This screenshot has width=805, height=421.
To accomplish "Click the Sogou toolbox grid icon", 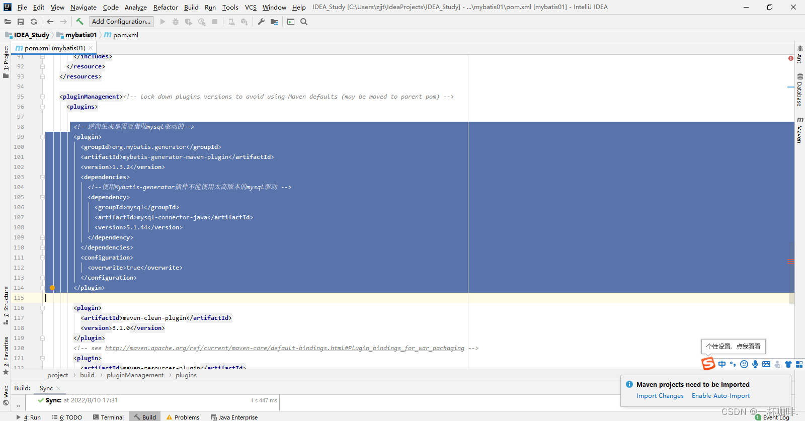I will [799, 364].
